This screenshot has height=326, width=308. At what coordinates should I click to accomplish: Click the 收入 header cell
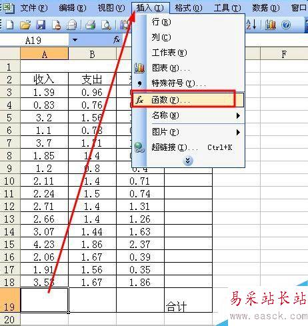(44, 79)
